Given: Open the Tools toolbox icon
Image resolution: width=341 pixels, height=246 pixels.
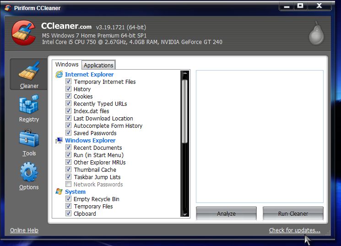Looking at the screenshot, I should 29,138.
